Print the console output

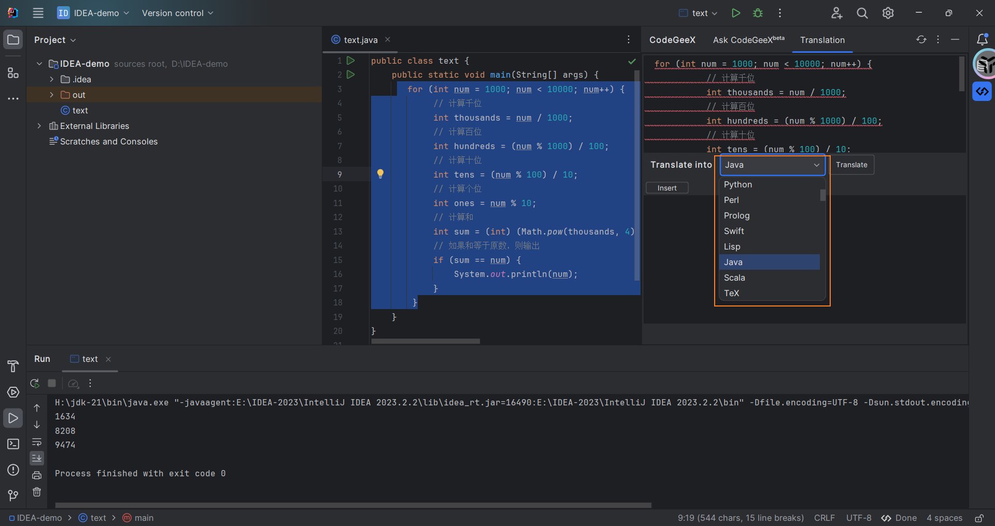point(37,475)
